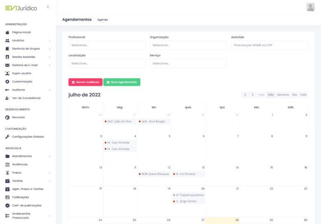
Task: Open the Organização select field
Action: pos(188,45)
